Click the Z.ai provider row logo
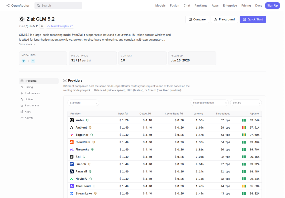The width and height of the screenshot is (285, 198). point(72,157)
